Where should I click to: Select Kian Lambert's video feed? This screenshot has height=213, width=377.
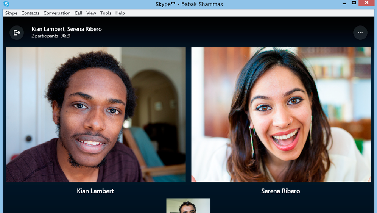tap(96, 114)
